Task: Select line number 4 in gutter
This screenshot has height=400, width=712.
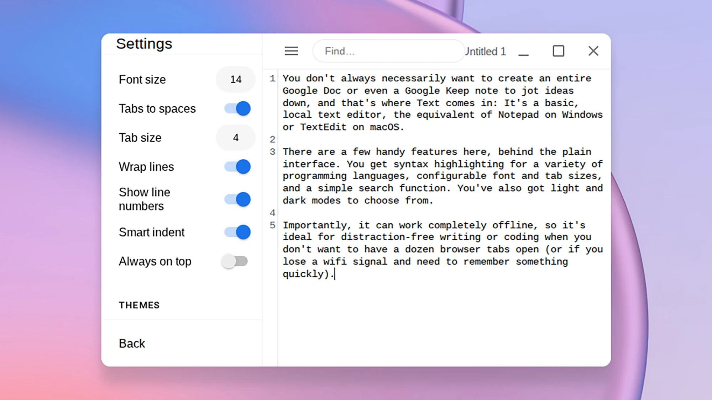Action: click(272, 213)
